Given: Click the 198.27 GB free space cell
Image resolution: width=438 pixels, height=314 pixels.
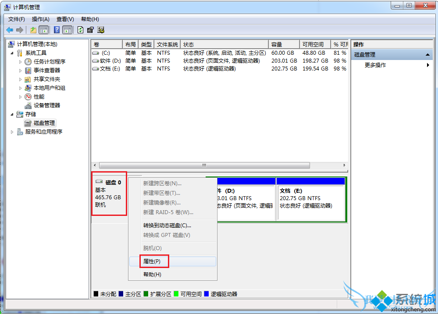Looking at the screenshot, I should tap(315, 61).
